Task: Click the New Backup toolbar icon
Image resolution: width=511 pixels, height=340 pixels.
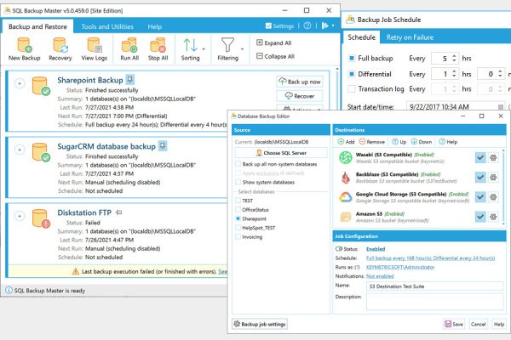Action: tap(25, 45)
